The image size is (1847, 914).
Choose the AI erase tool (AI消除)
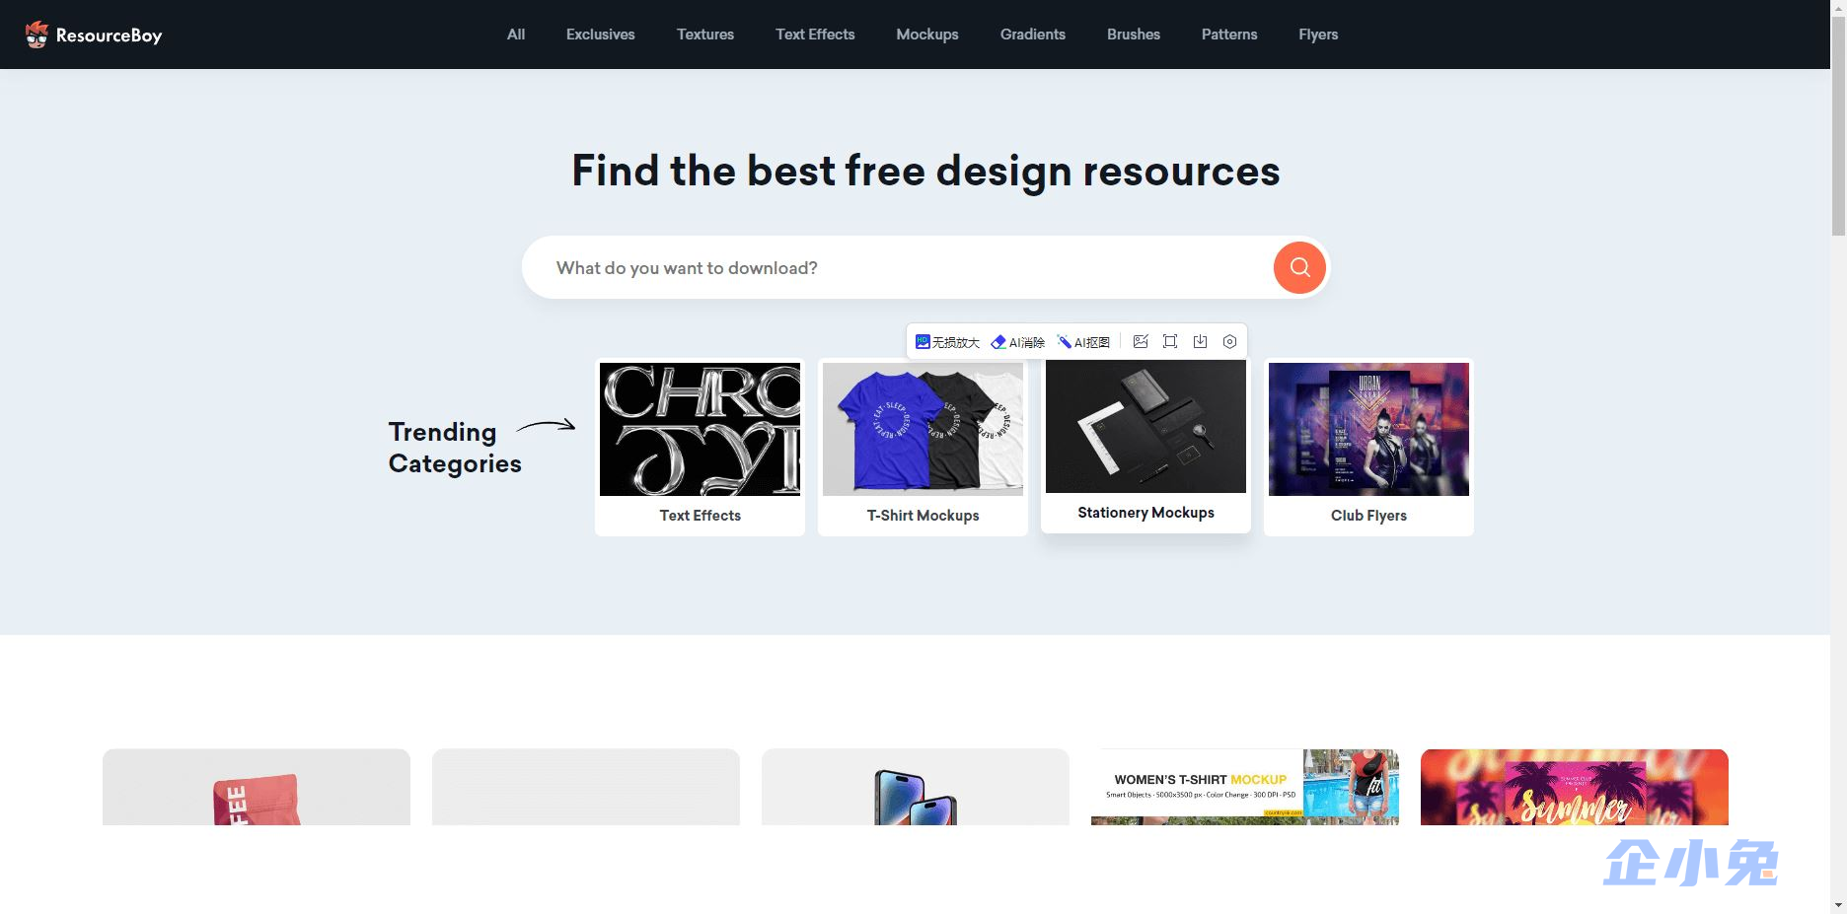[1018, 342]
